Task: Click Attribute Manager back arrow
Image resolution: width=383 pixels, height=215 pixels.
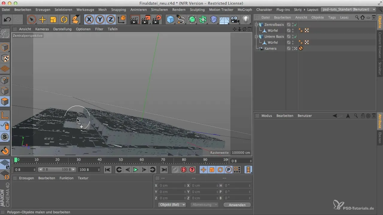Action: [x=335, y=116]
